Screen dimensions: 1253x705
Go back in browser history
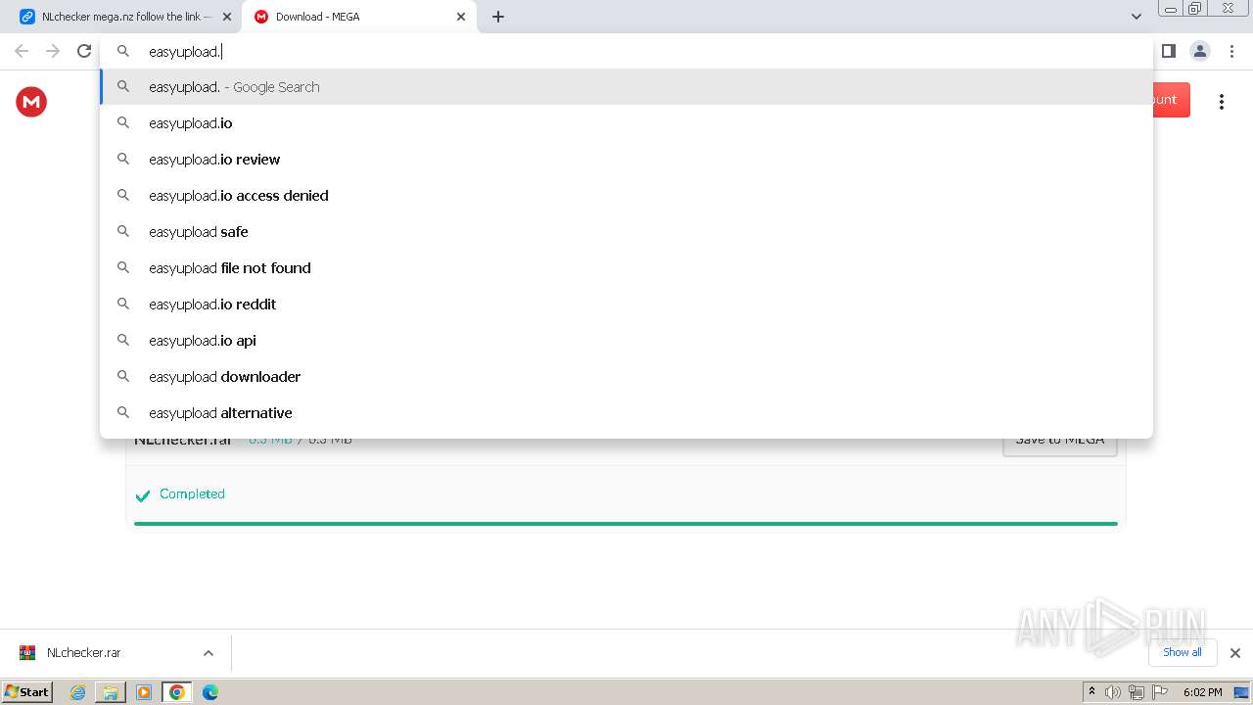coord(22,51)
